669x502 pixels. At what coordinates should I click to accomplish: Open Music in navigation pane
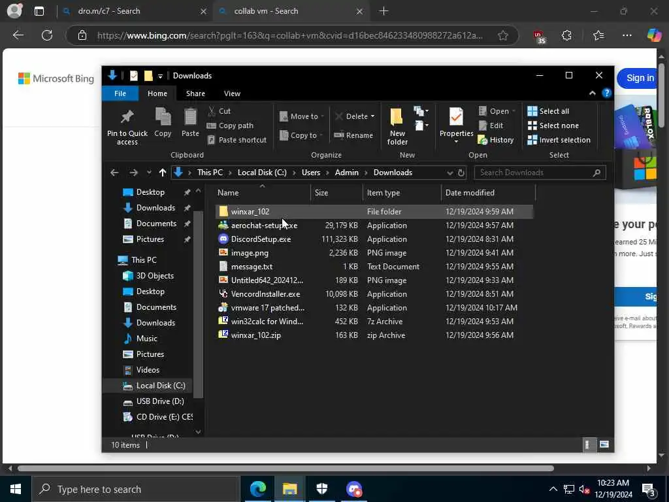click(x=147, y=339)
